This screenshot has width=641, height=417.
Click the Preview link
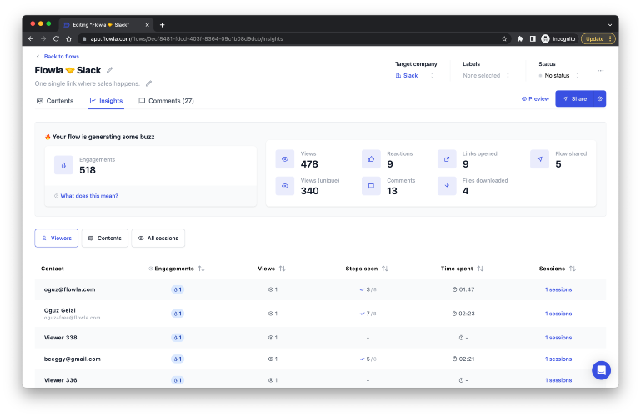535,99
